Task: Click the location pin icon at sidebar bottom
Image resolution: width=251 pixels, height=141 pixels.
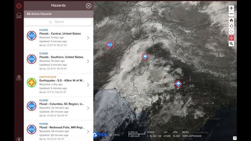Action: coord(19,139)
